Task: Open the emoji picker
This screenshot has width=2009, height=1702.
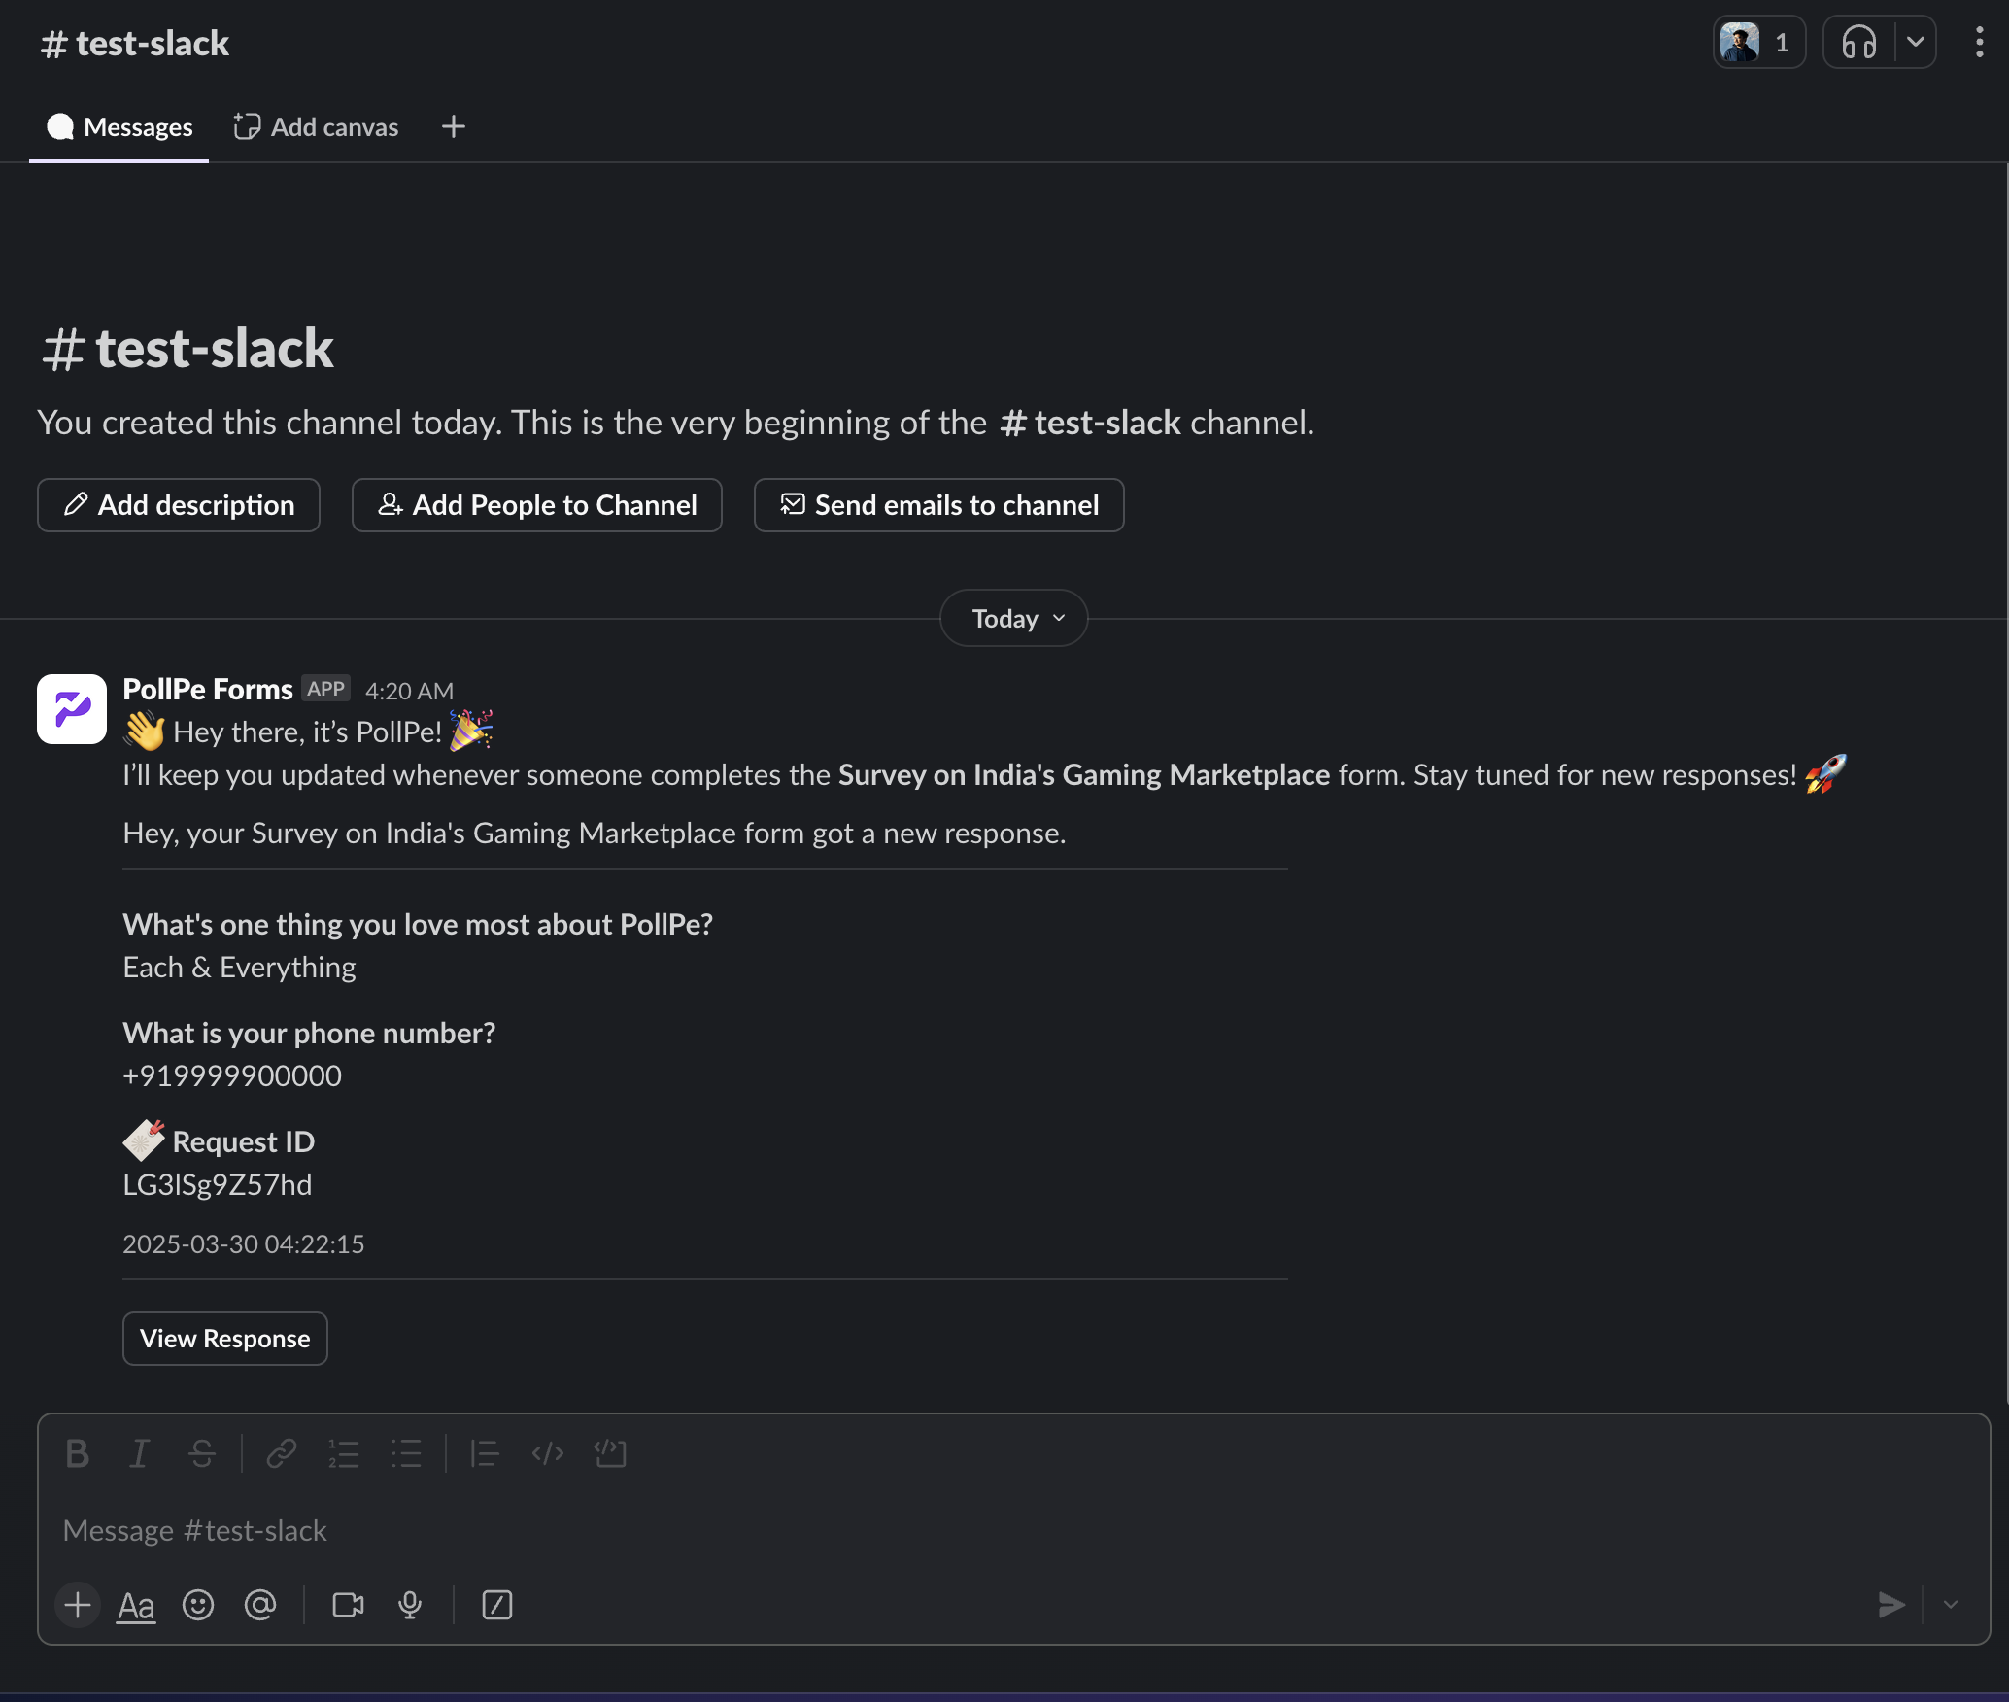Action: point(198,1605)
